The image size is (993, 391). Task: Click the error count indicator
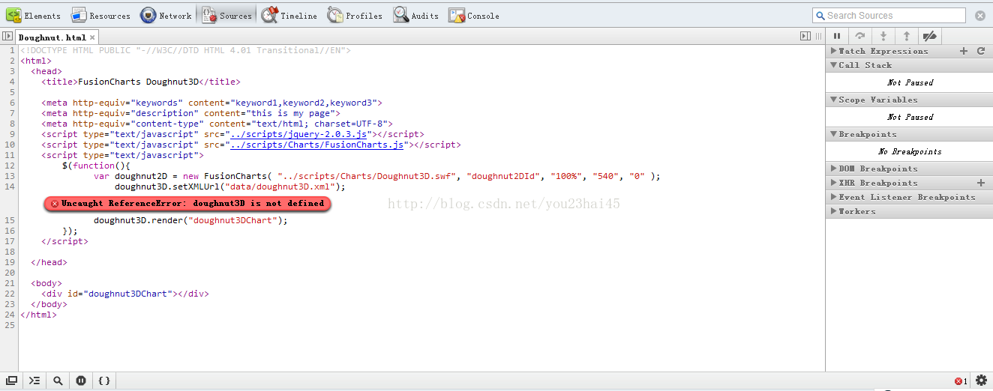(961, 381)
